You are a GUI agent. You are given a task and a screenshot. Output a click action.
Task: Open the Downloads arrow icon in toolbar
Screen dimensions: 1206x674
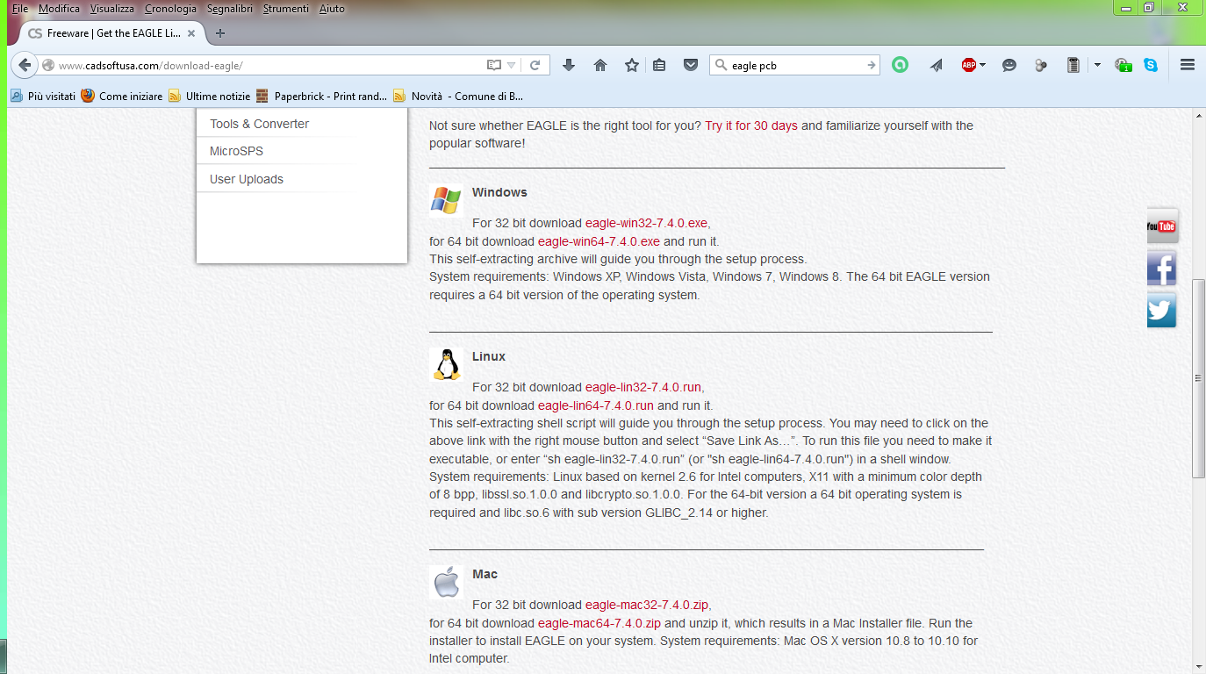pos(569,65)
